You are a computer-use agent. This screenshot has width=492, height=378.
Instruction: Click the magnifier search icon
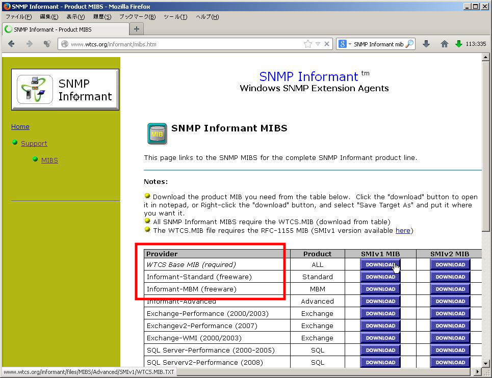pyautogui.click(x=409, y=44)
